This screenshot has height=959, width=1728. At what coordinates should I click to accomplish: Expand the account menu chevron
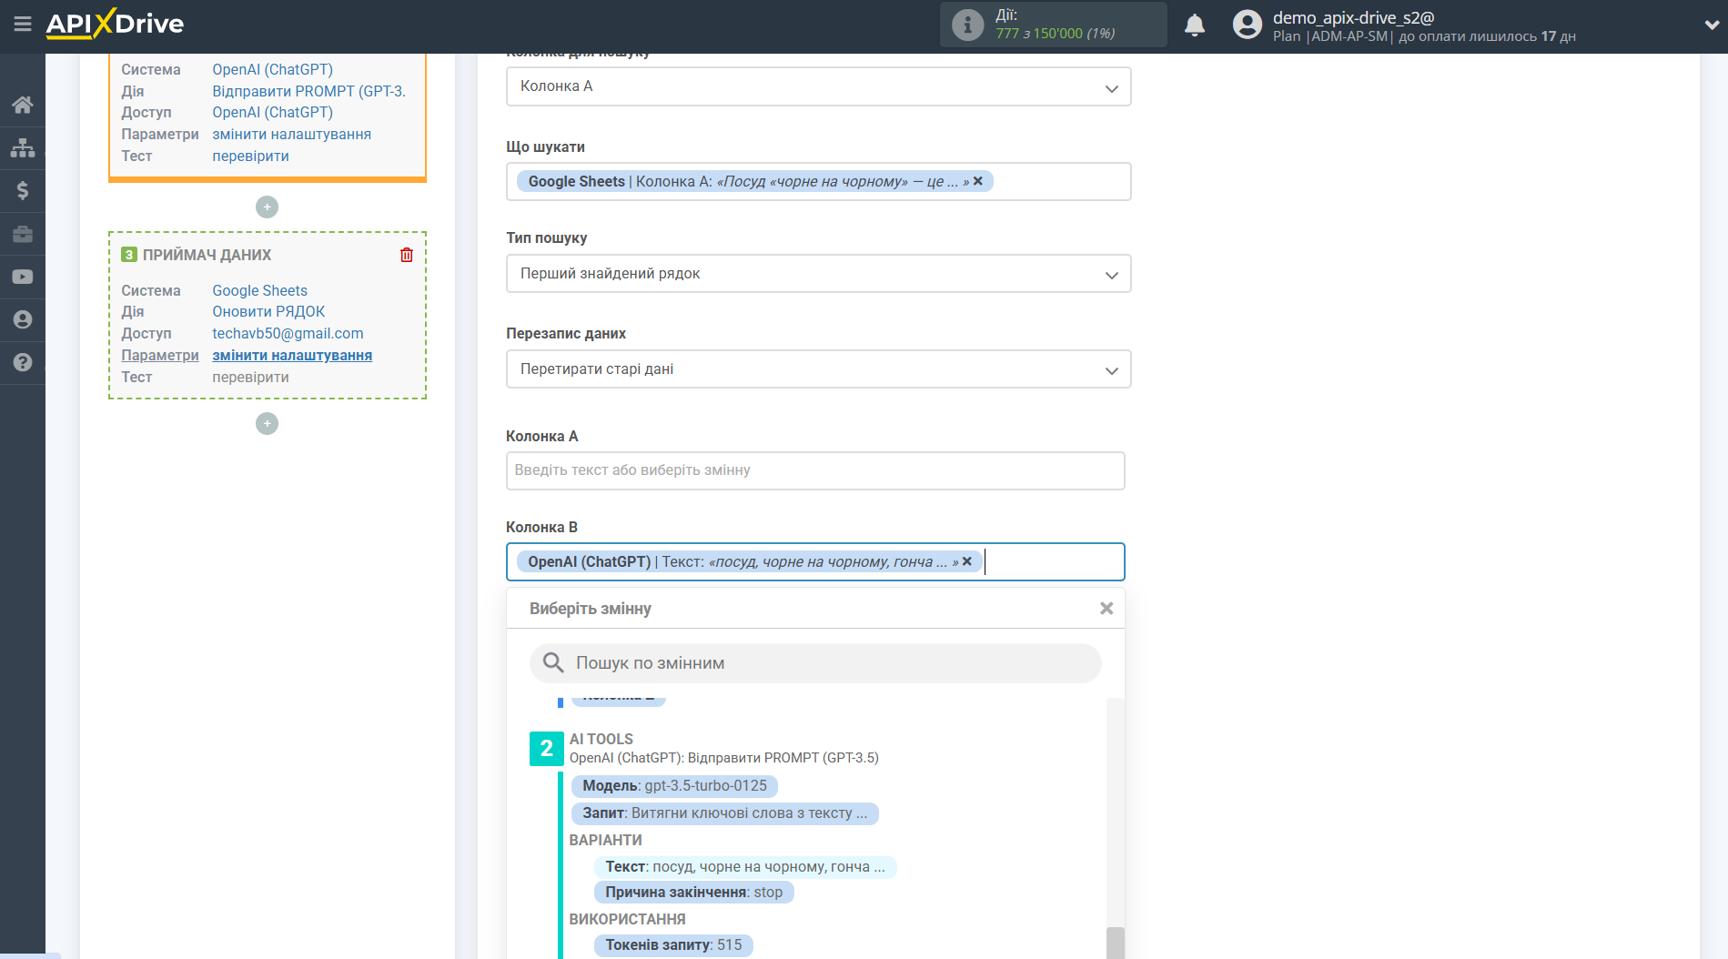pyautogui.click(x=1712, y=25)
